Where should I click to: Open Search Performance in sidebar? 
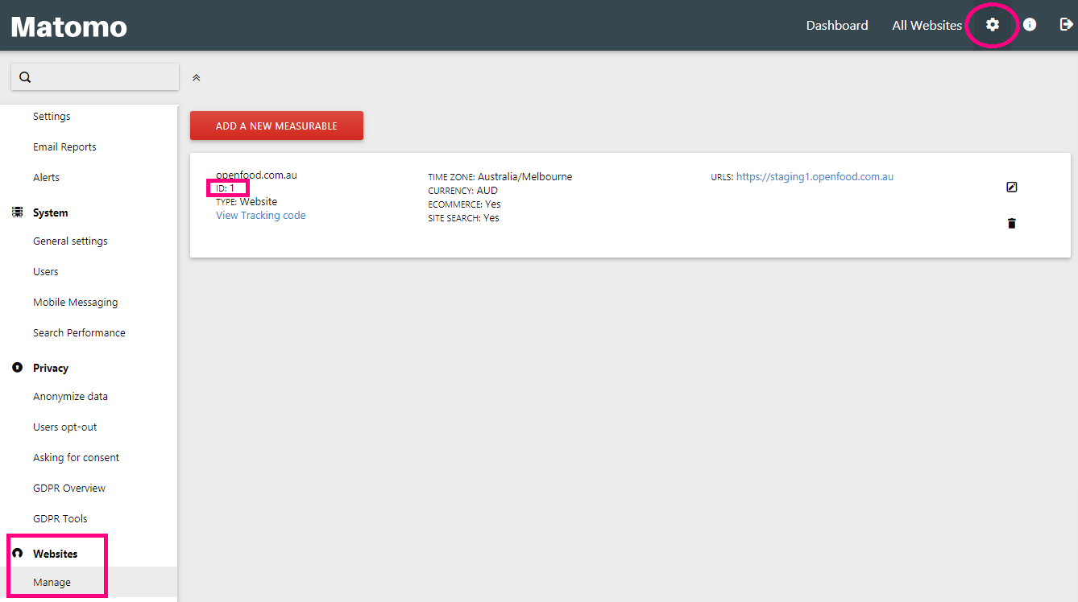point(79,332)
